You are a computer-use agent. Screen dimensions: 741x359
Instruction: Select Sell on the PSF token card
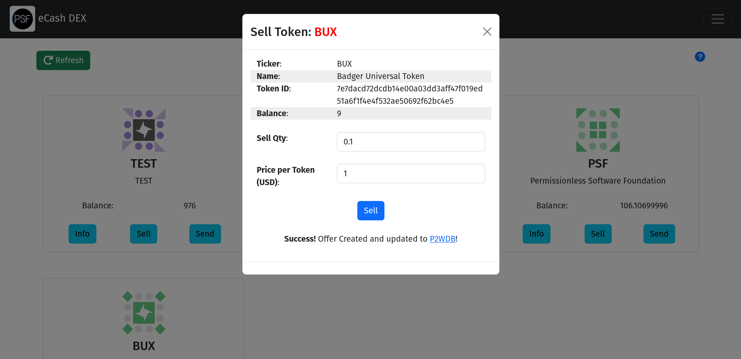tap(598, 234)
